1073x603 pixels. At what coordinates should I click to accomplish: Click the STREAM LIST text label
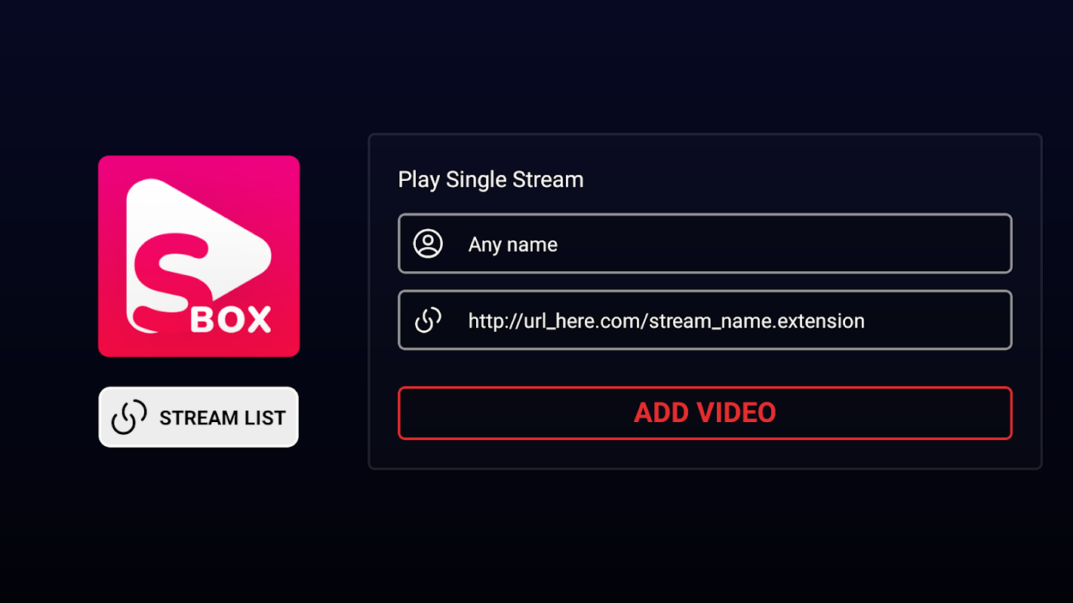pyautogui.click(x=223, y=418)
